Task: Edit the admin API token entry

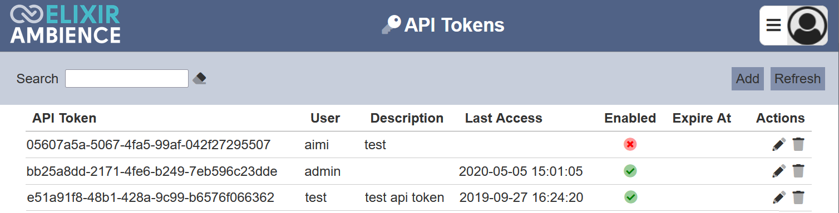Action: click(779, 171)
